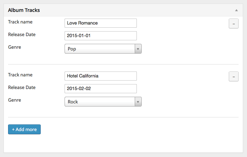Click the second track's Track name label
Screen dimensions: 247x157
(20, 75)
